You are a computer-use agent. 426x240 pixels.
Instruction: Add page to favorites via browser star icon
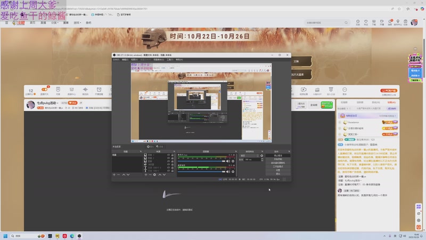coord(399,9)
